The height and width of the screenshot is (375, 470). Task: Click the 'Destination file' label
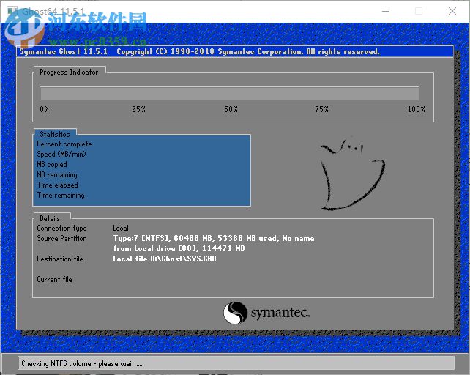(x=60, y=259)
